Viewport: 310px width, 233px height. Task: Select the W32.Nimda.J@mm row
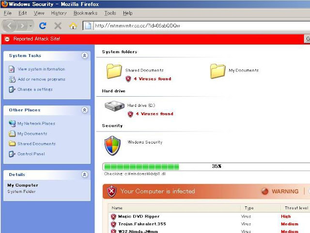click(209, 231)
